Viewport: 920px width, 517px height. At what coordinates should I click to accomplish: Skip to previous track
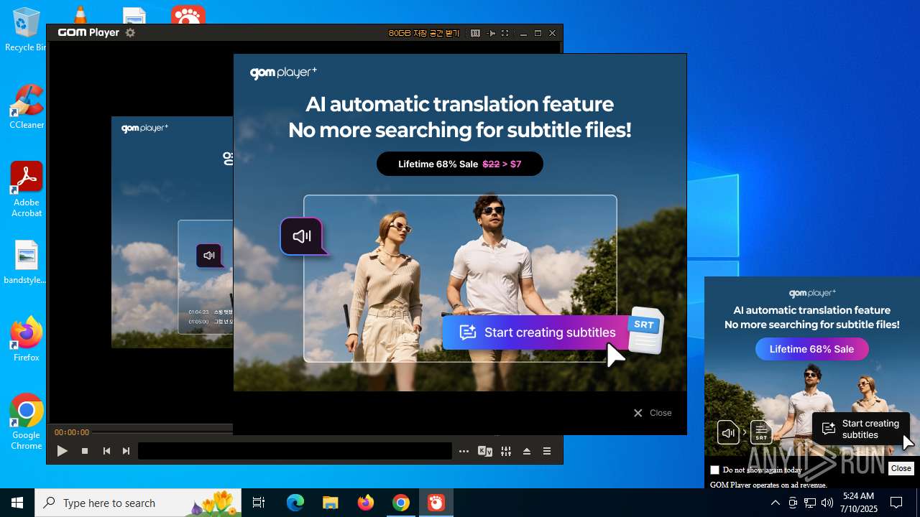tap(106, 451)
